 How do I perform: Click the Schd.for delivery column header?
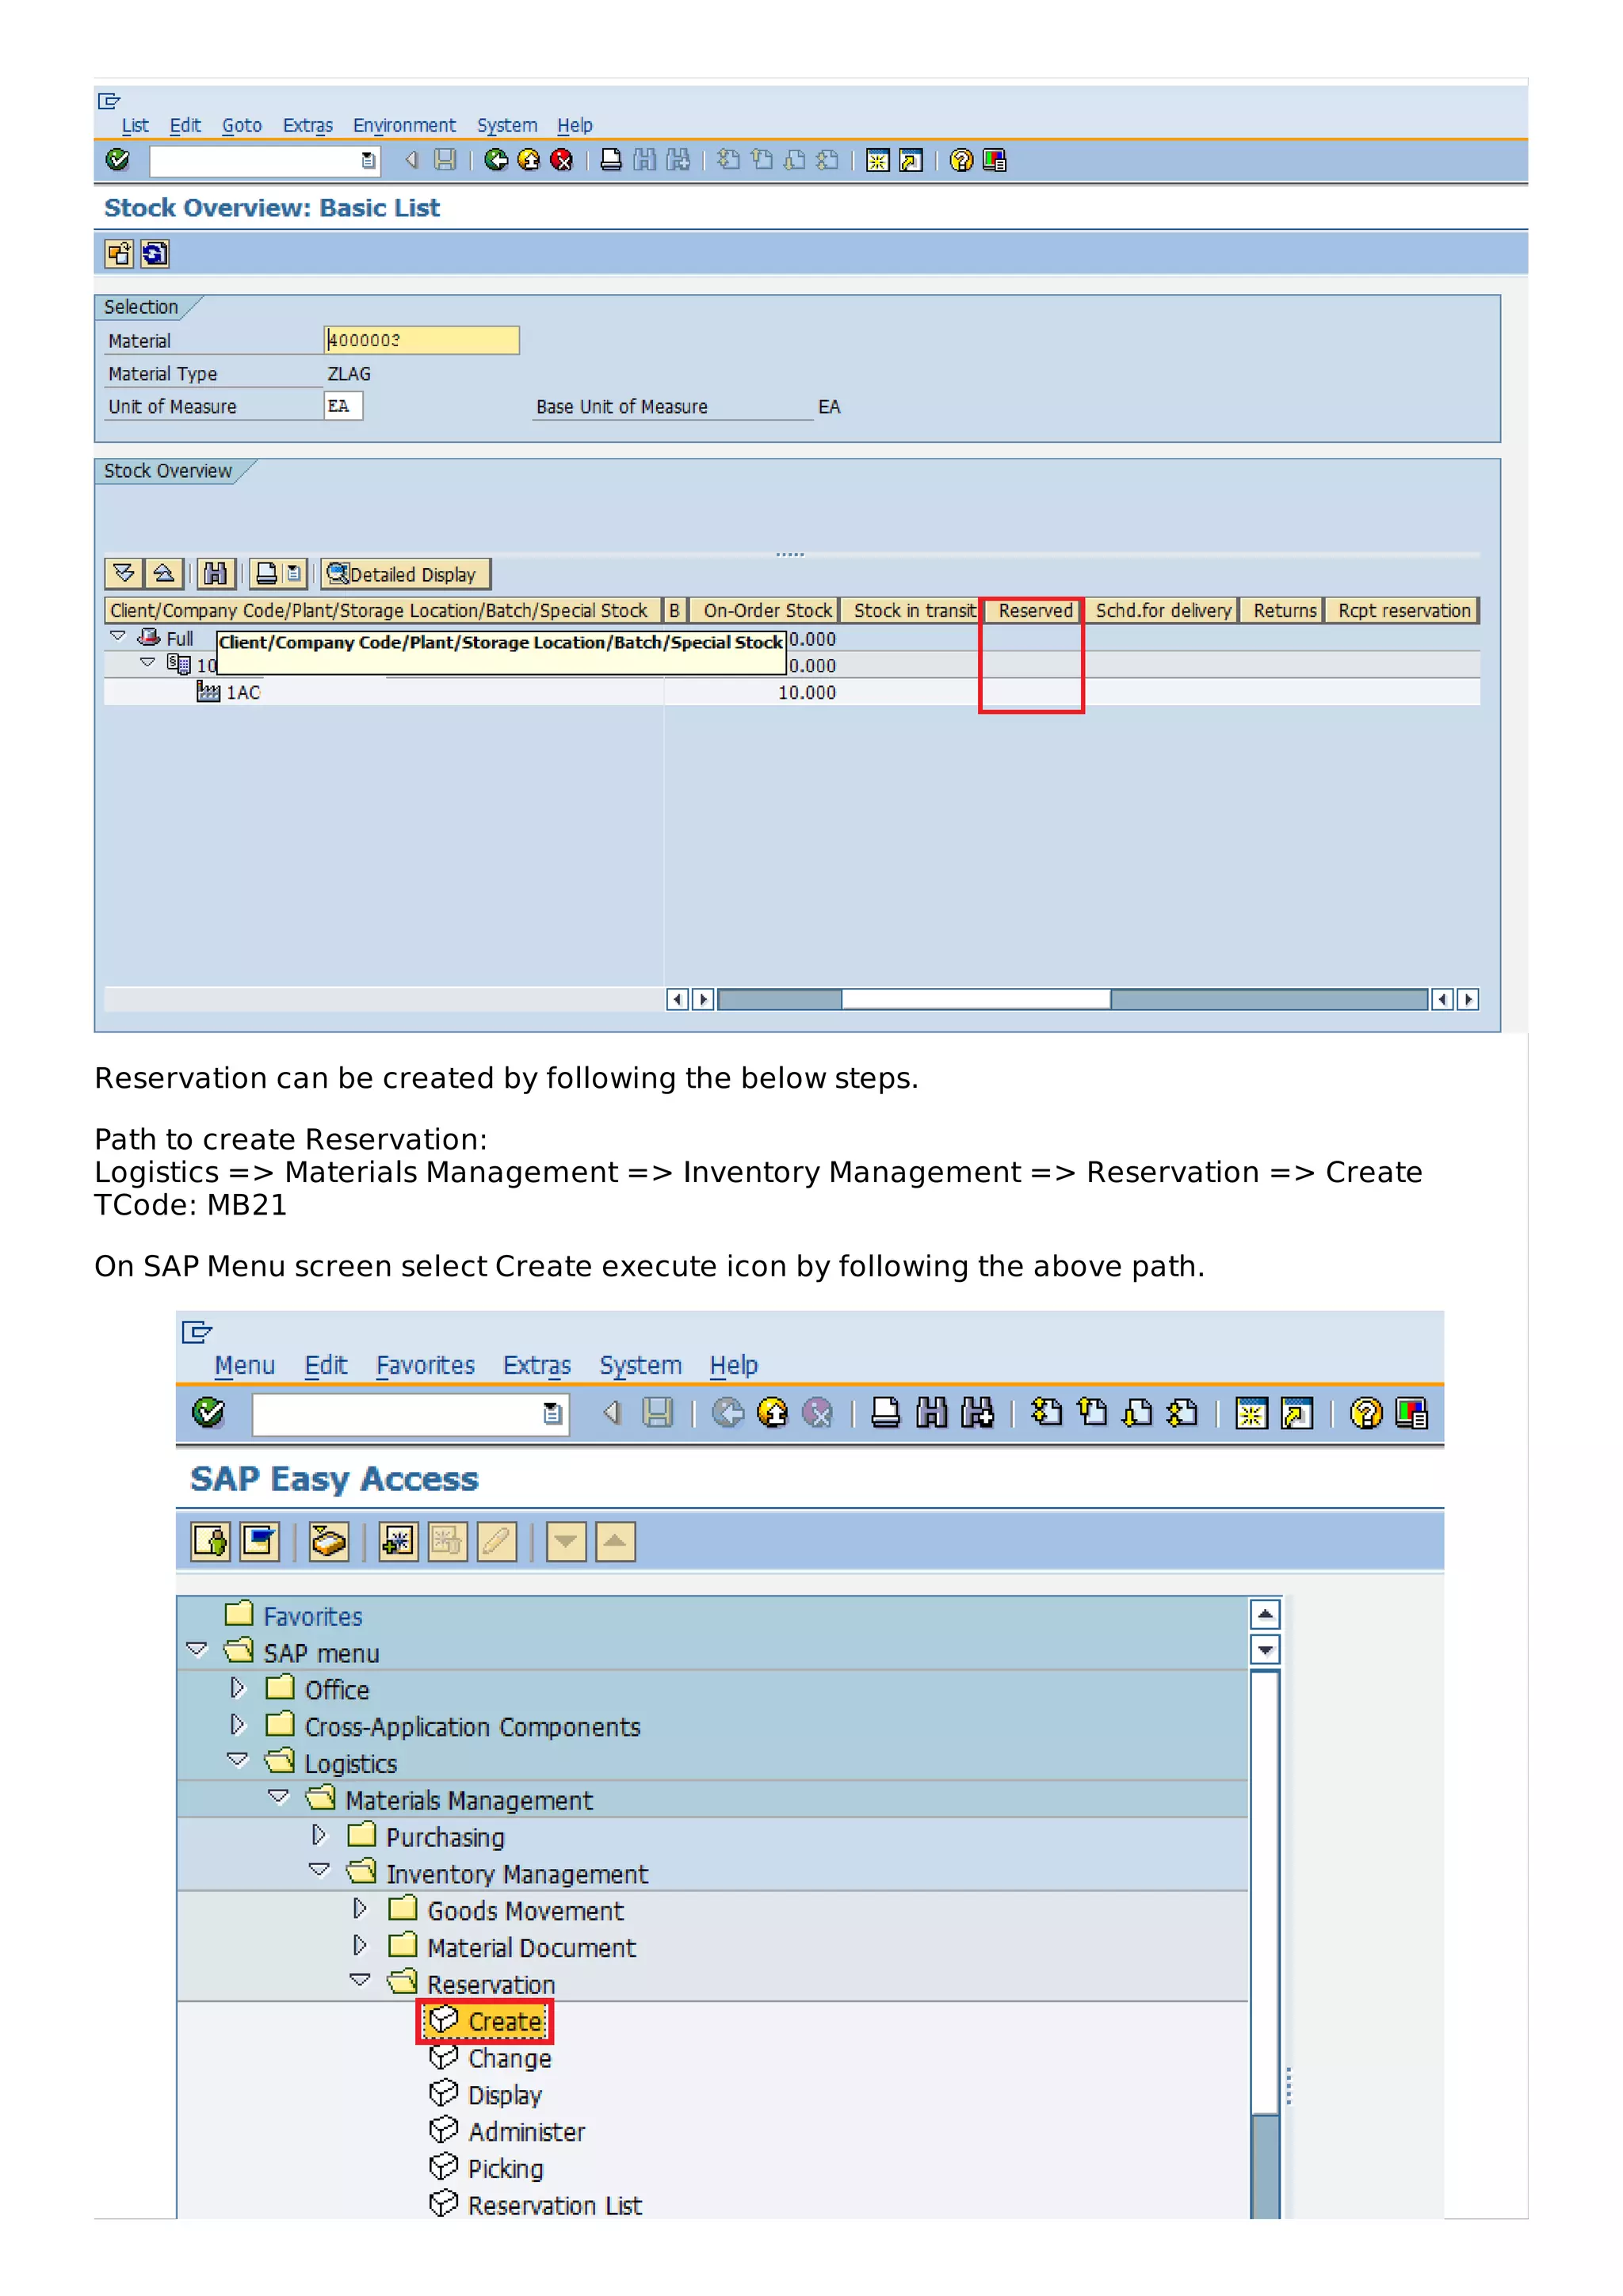[x=1163, y=611]
